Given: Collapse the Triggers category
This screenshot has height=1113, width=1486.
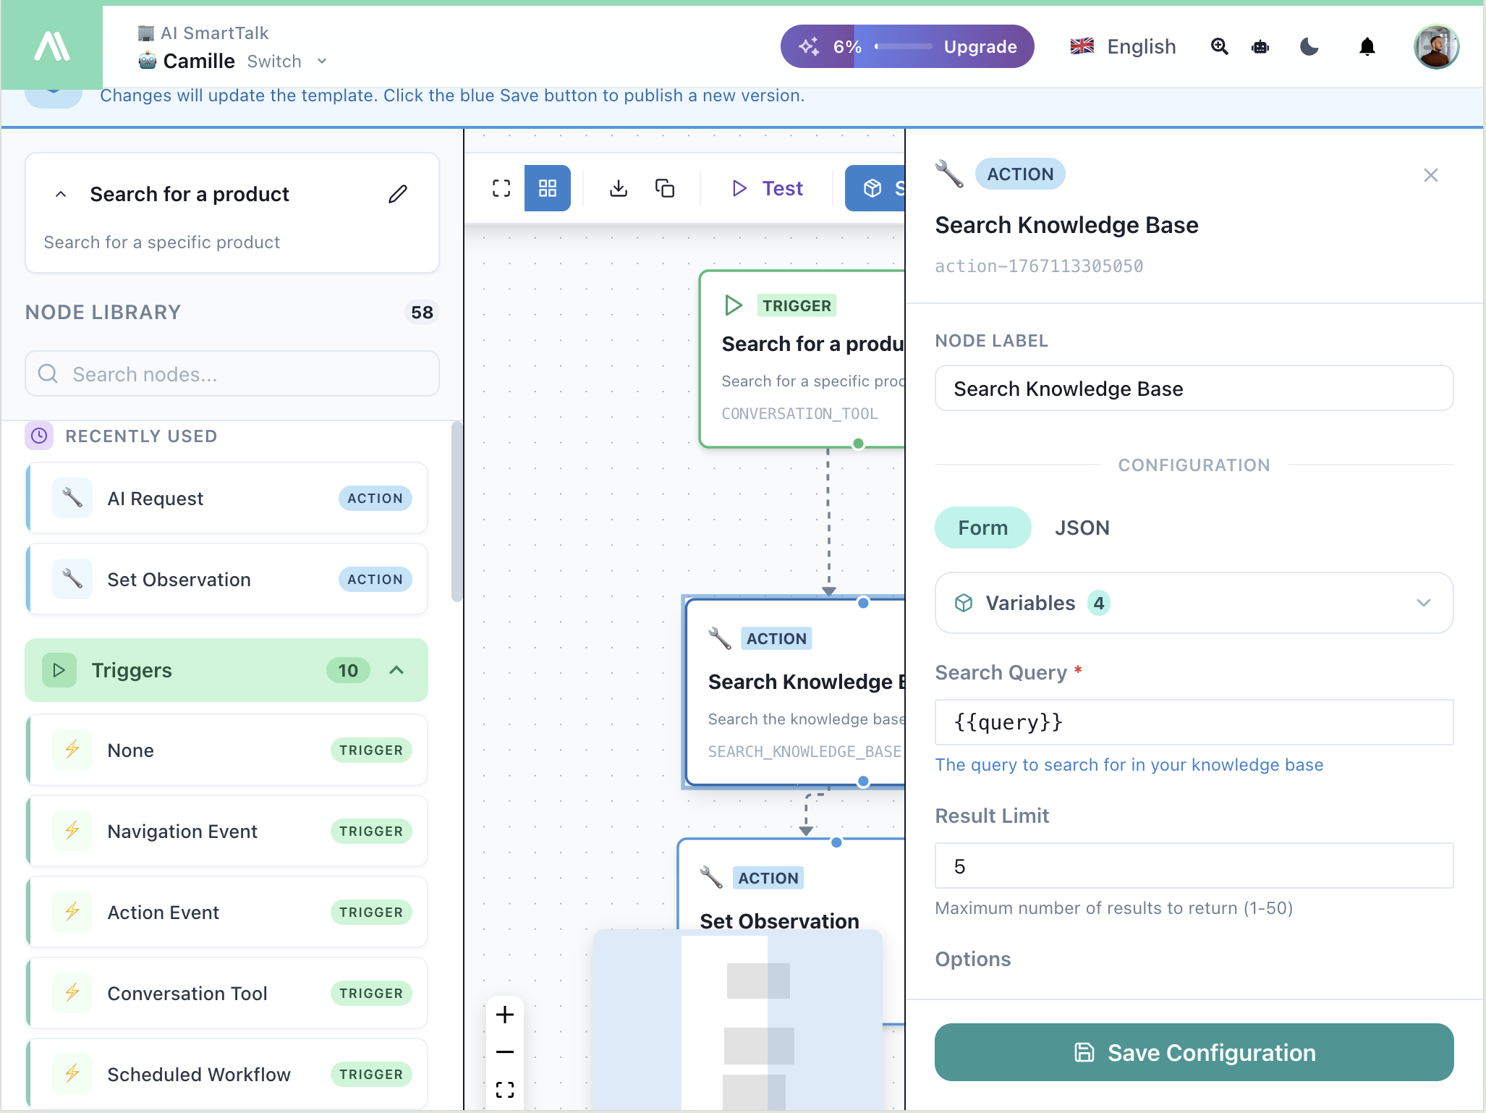Looking at the screenshot, I should [396, 670].
